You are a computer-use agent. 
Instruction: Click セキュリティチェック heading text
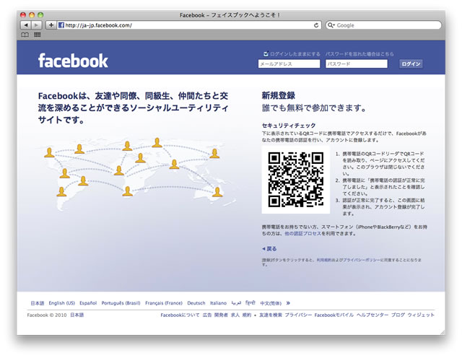289,126
